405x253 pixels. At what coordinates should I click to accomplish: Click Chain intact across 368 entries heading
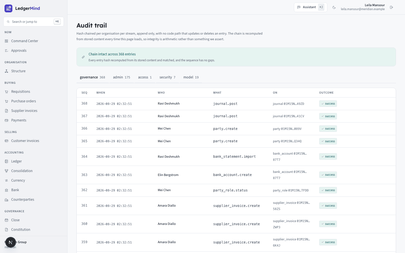pos(112,54)
